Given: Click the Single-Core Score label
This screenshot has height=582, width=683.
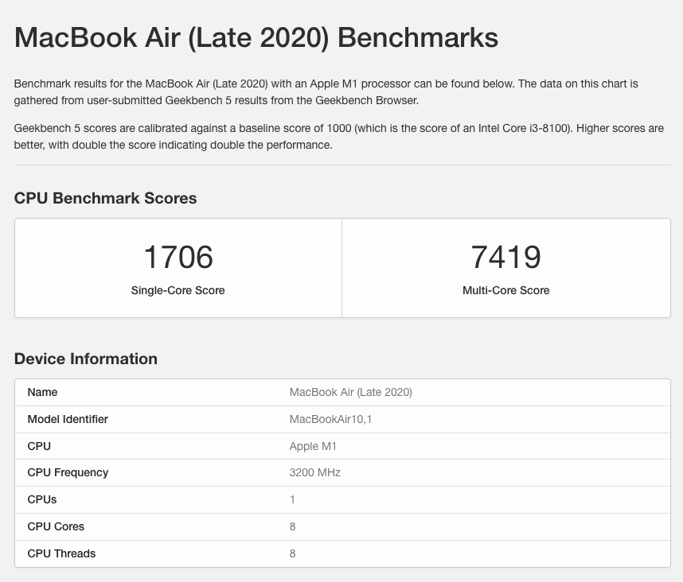Looking at the screenshot, I should click(178, 290).
